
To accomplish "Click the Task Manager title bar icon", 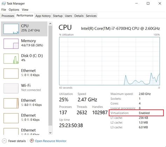I will (x=4, y=3).
